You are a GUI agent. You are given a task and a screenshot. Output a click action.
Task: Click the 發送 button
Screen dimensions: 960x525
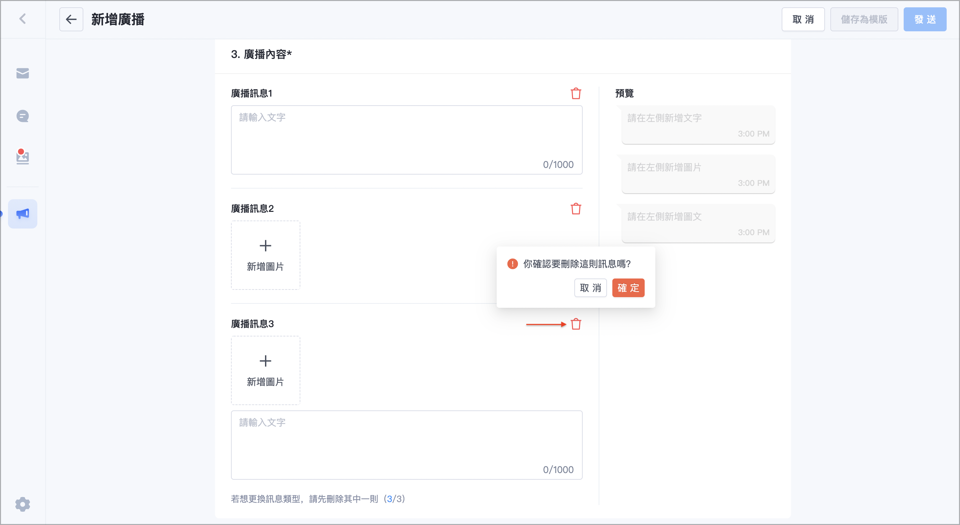[925, 19]
